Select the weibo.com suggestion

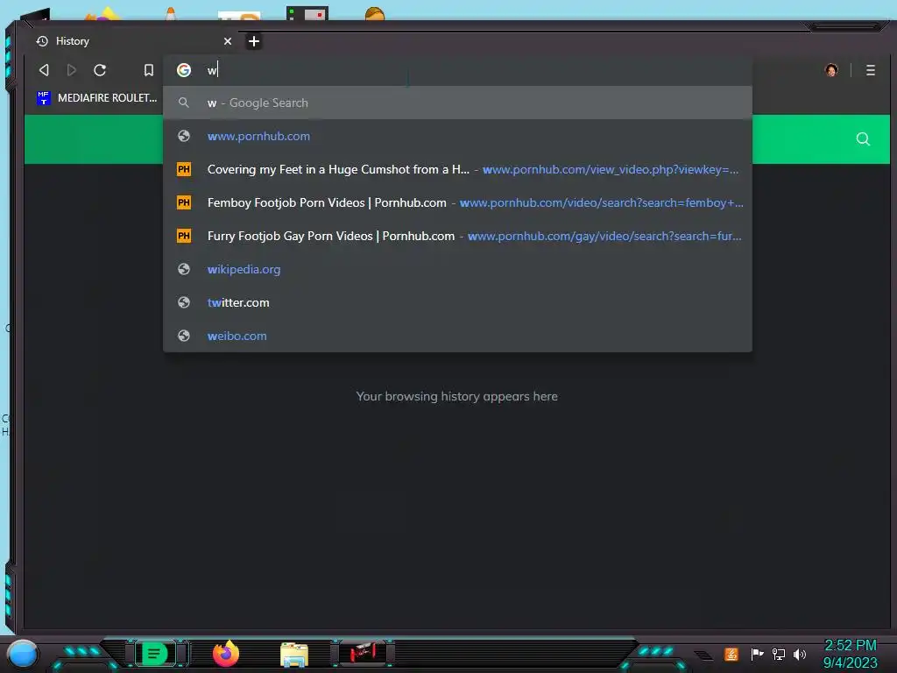(457, 336)
